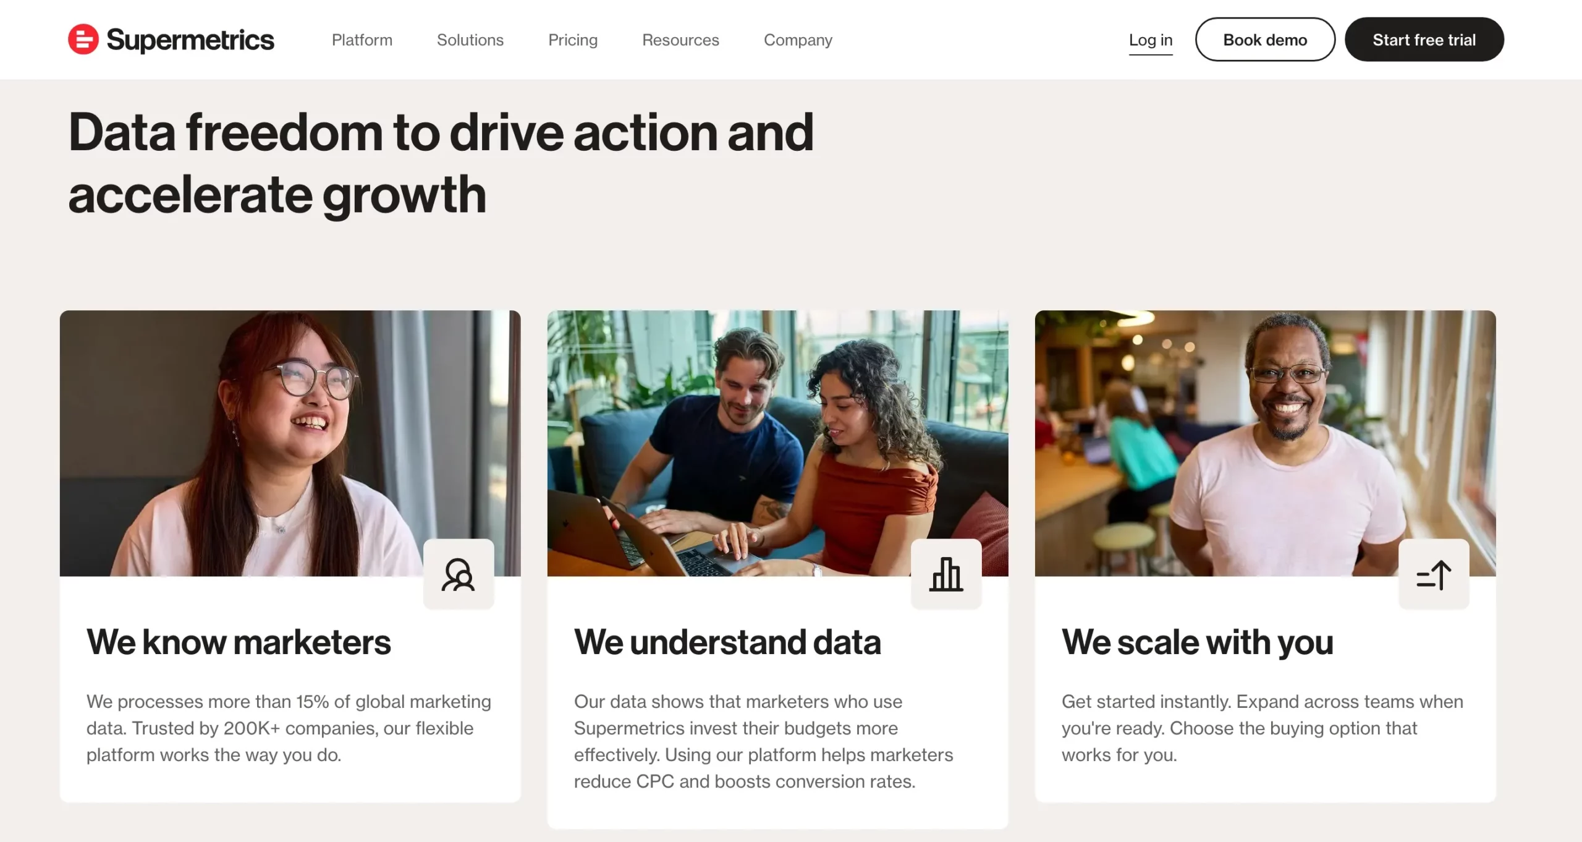
Task: Click Book demo button
Action: (x=1265, y=39)
